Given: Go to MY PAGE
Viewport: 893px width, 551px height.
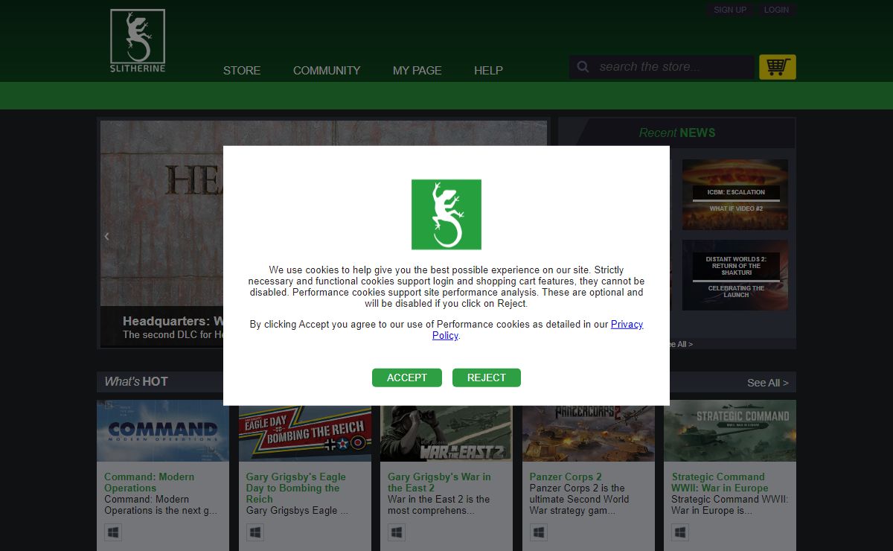Looking at the screenshot, I should 417,71.
